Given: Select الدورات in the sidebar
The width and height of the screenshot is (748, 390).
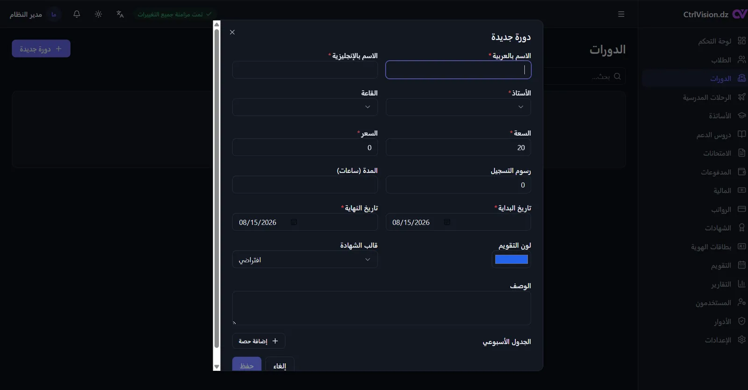Looking at the screenshot, I should (694, 78).
